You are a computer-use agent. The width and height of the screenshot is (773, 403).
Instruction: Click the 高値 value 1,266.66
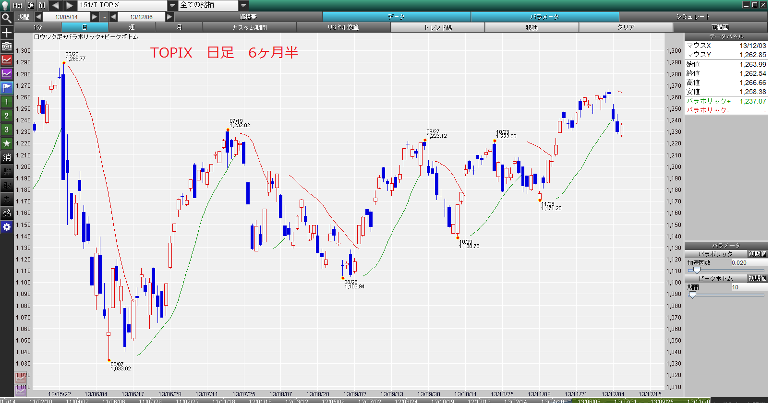point(753,83)
